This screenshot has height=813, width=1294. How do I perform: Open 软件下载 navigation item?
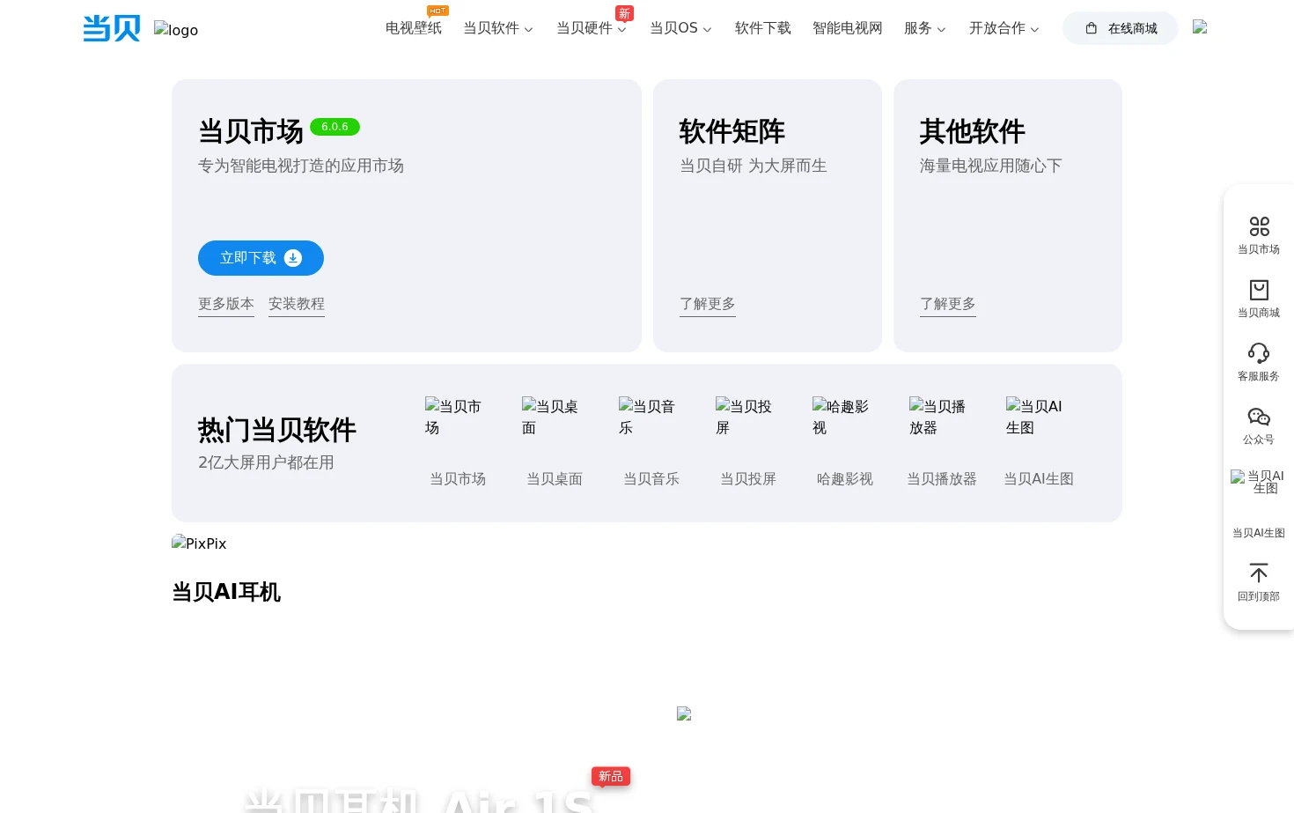coord(763,28)
